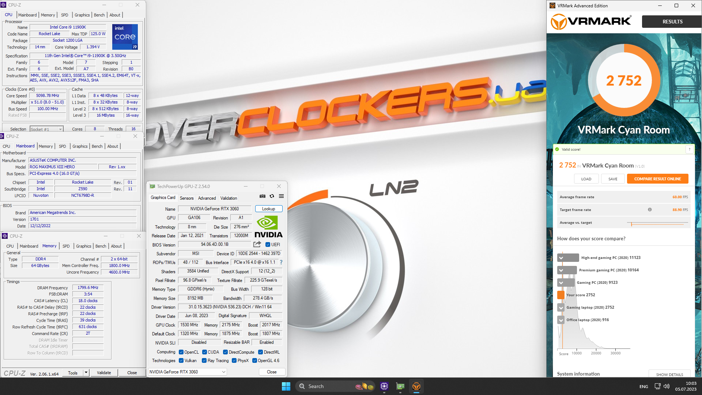Image resolution: width=702 pixels, height=395 pixels.
Task: Click the GPU-Z refresh icon
Action: (x=272, y=196)
